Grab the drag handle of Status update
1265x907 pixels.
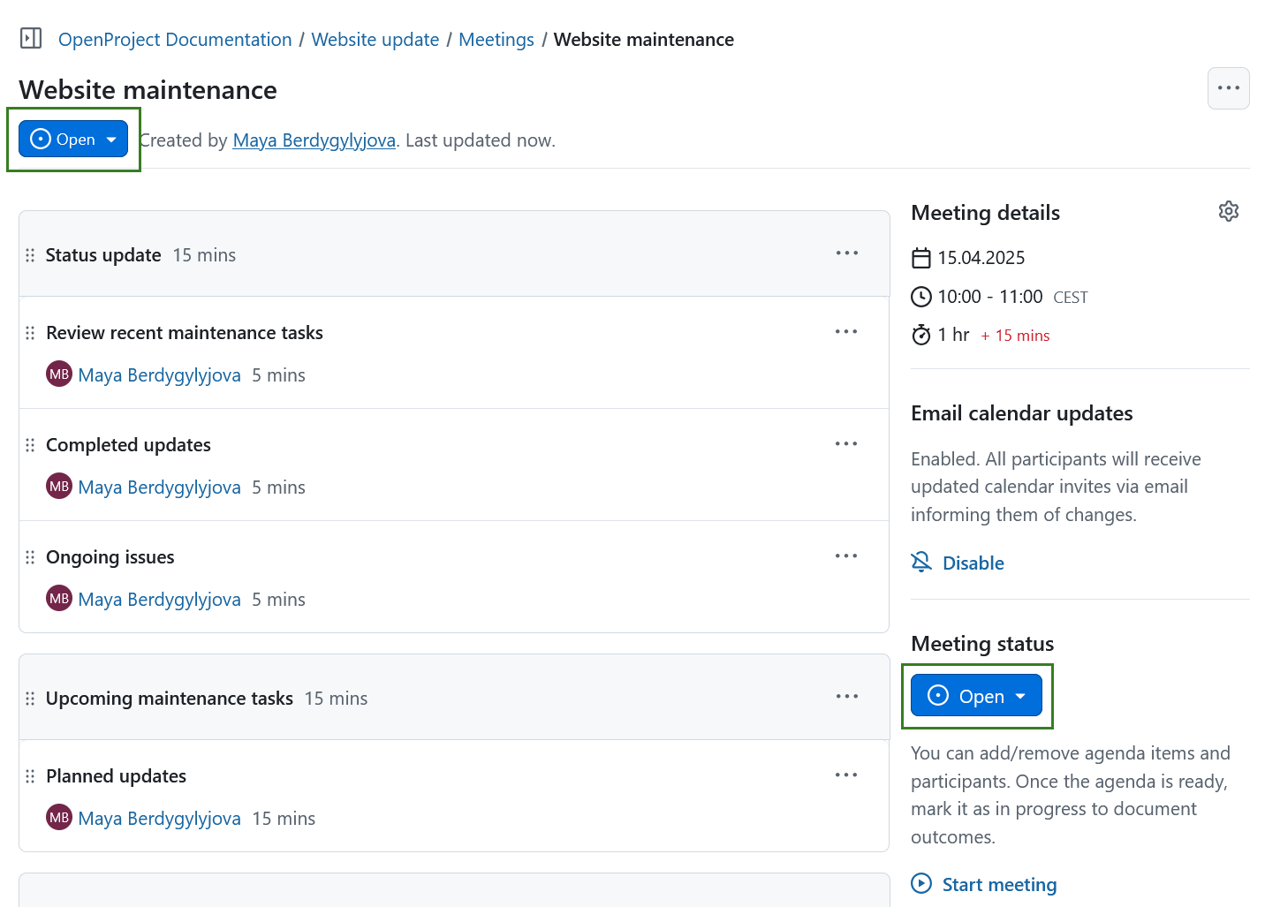[30, 254]
